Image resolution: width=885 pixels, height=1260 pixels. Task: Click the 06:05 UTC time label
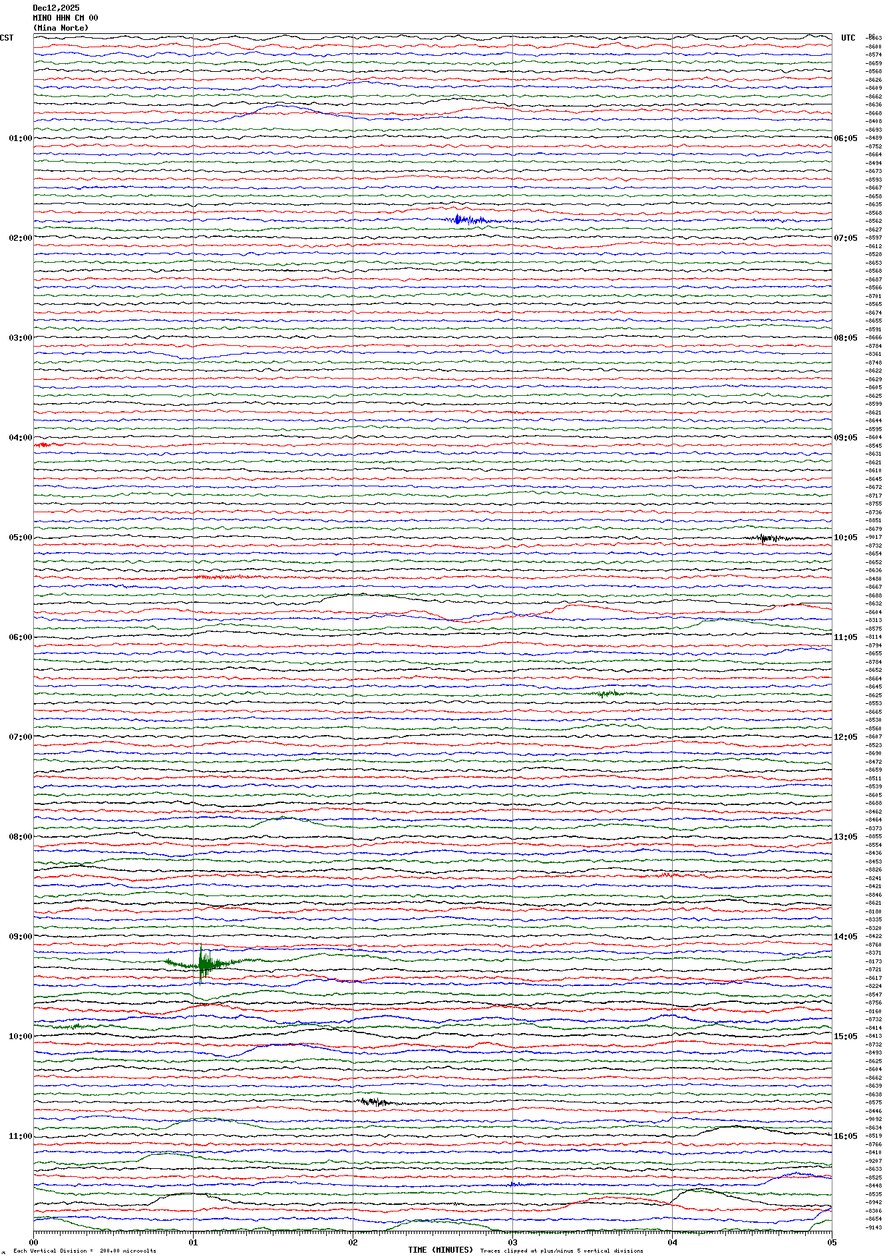(845, 138)
